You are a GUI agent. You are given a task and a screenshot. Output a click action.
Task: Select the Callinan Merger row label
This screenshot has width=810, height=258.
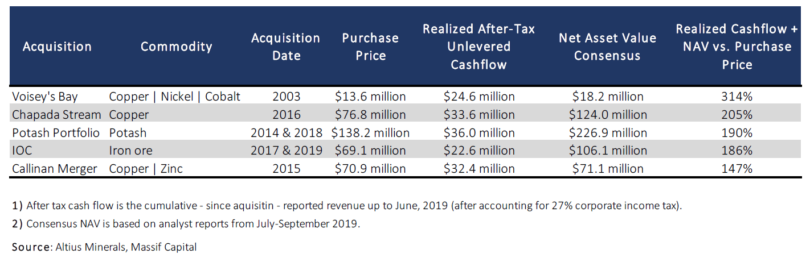pyautogui.click(x=54, y=169)
